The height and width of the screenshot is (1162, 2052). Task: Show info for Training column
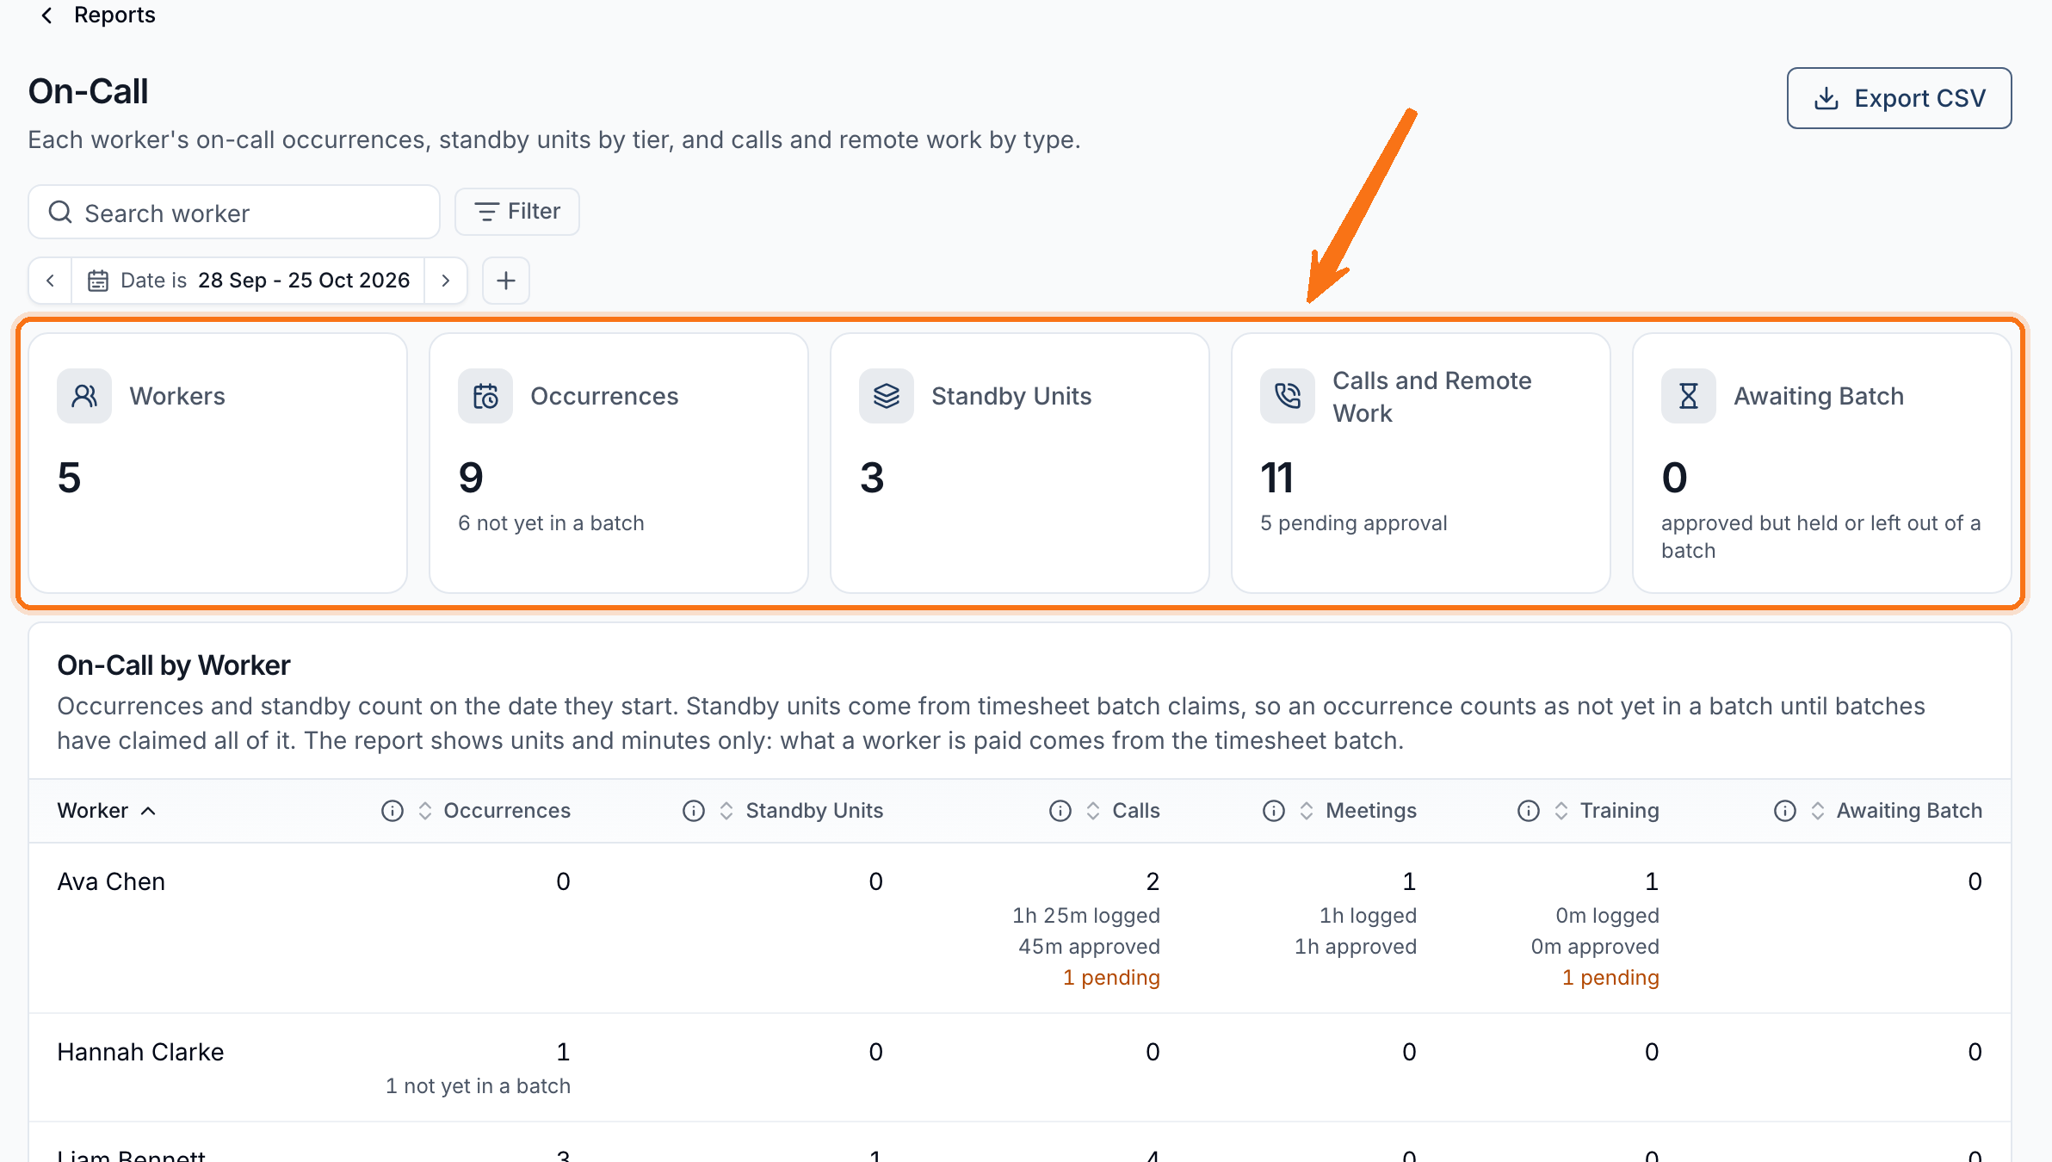click(1529, 811)
